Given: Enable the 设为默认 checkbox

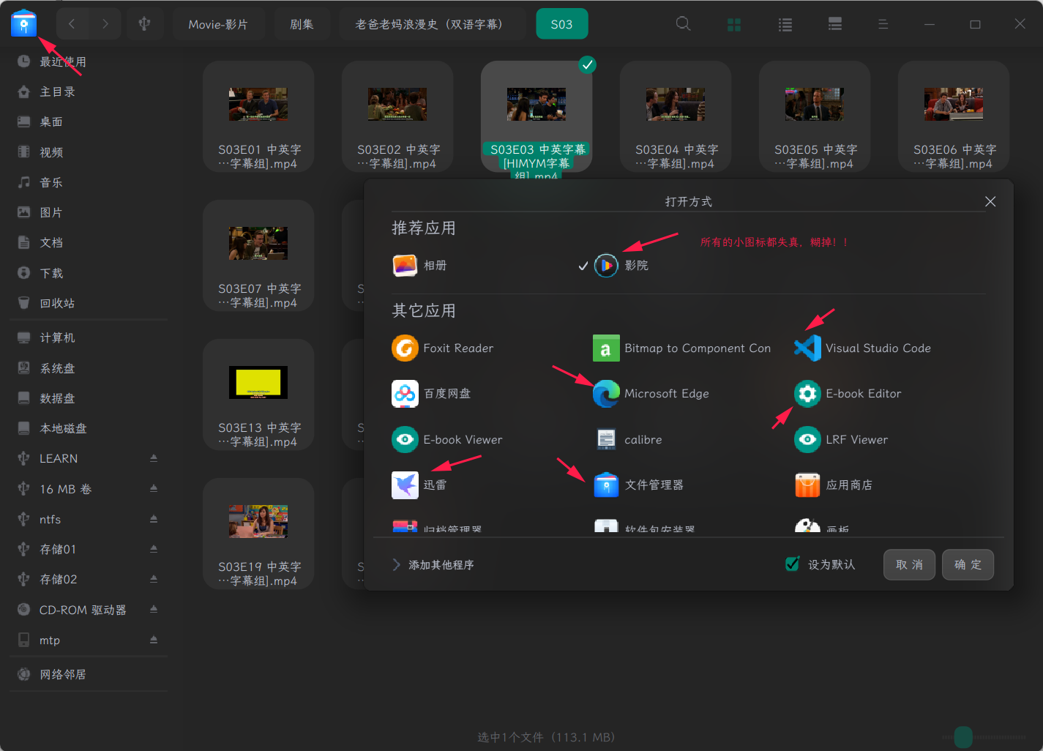Looking at the screenshot, I should [x=793, y=564].
